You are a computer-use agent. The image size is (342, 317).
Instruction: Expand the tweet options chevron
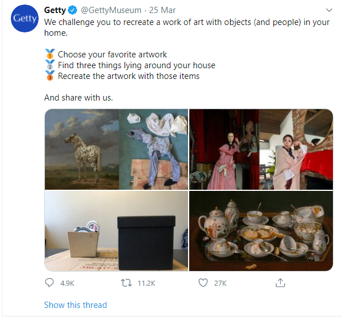click(x=329, y=10)
